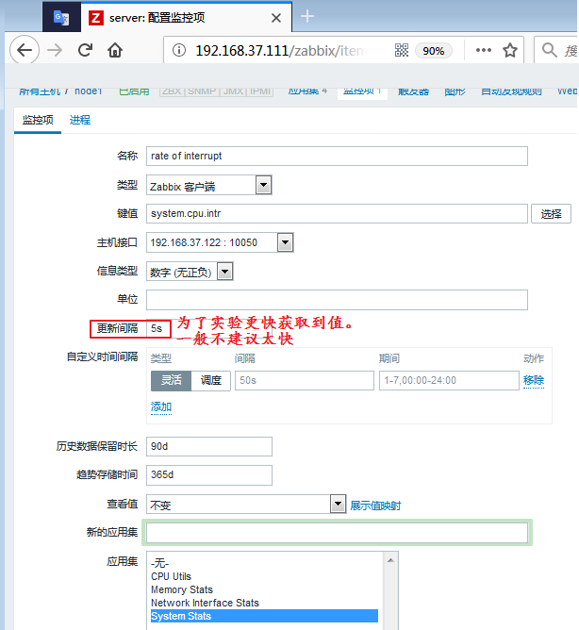The width and height of the screenshot is (579, 630).
Task: Open the three-dot page actions menu
Action: 482,51
